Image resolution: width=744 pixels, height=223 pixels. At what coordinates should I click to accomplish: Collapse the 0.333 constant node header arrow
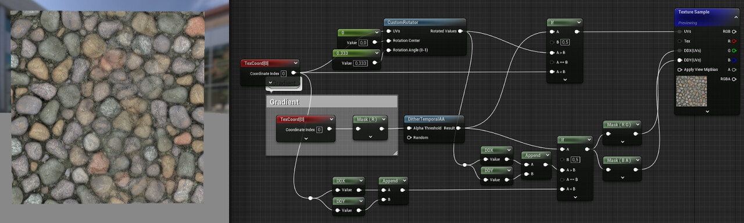coord(376,53)
